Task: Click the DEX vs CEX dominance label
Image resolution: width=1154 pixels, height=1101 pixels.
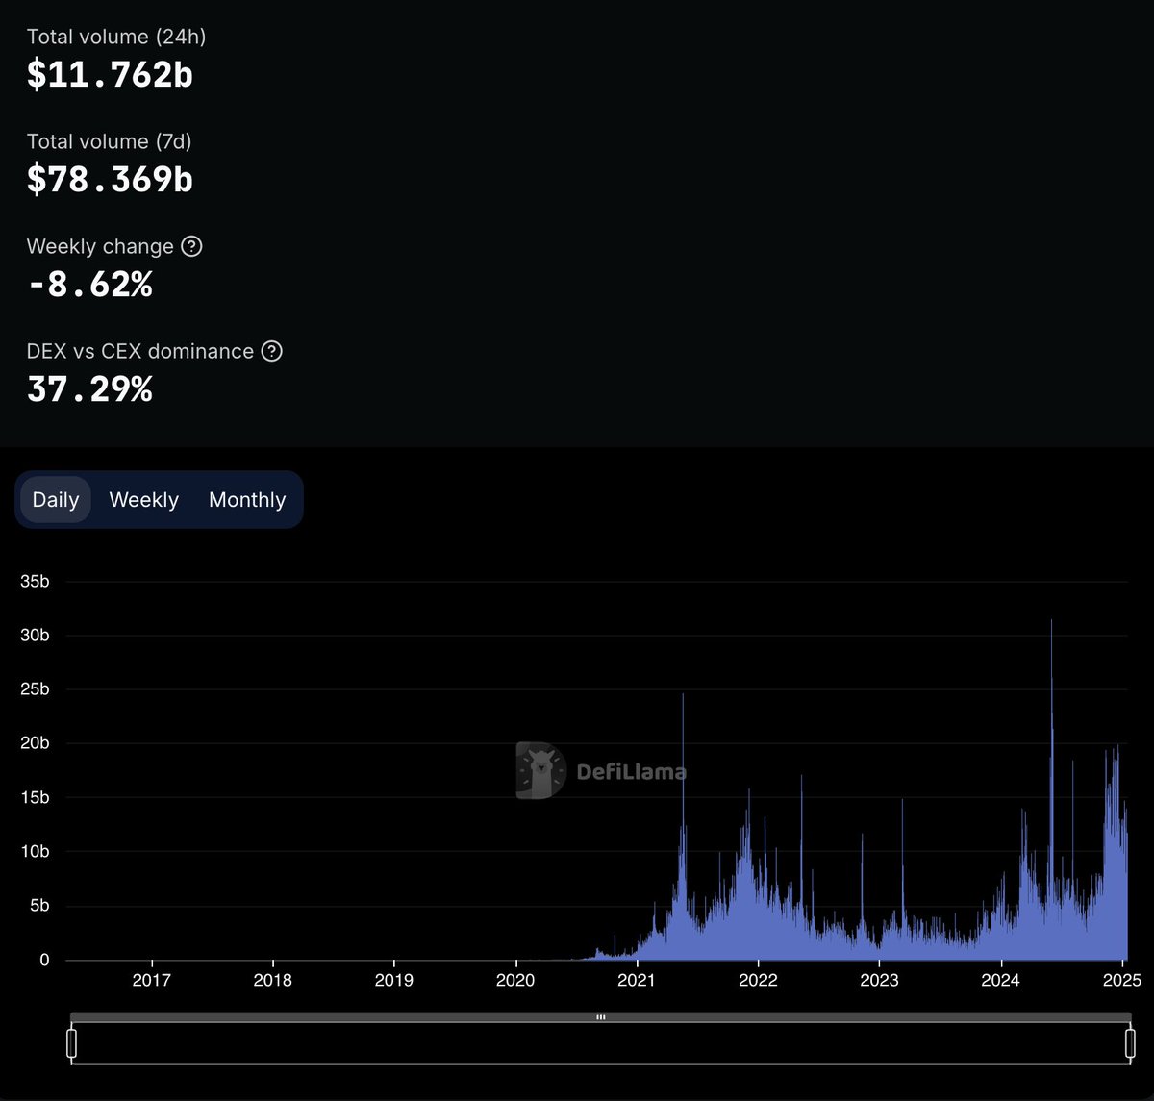Action: pyautogui.click(x=140, y=351)
